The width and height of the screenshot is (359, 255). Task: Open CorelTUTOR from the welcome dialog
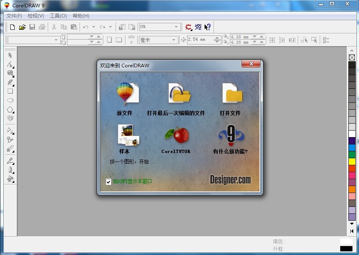tap(176, 139)
